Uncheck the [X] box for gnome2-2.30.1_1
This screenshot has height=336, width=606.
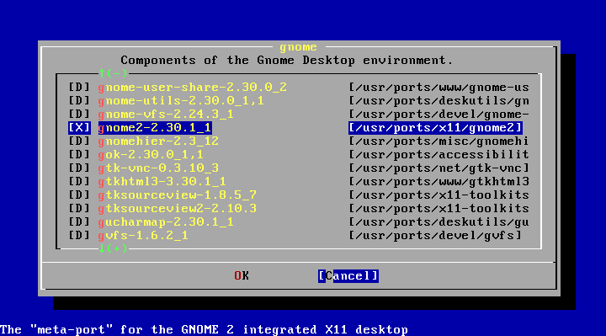click(x=79, y=128)
